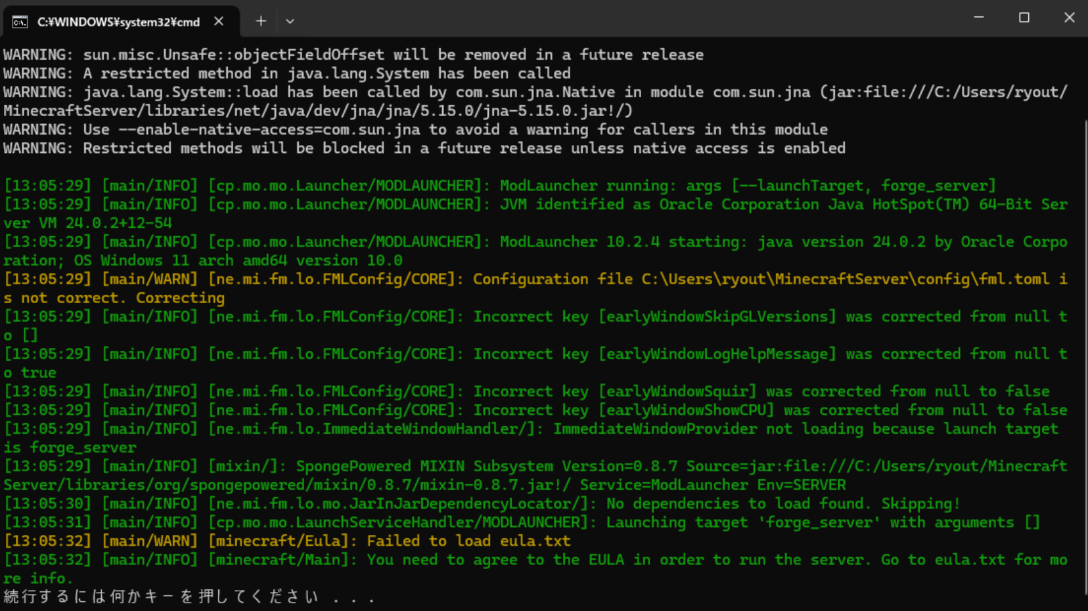Click the cmd icon on the tab
This screenshot has height=611, width=1088.
(20, 22)
